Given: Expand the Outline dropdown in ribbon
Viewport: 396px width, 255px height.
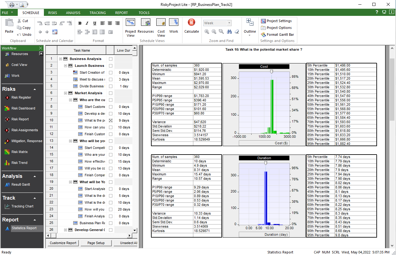Looking at the screenshot, I should pos(250,35).
